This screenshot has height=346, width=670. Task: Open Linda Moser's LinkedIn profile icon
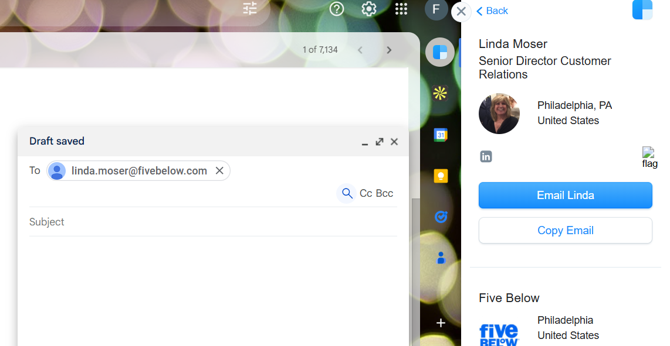point(486,156)
